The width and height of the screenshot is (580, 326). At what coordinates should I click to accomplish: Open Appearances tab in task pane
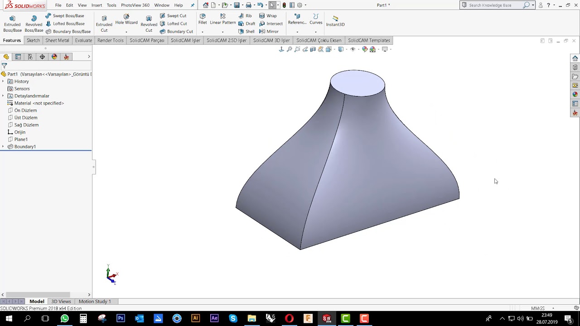tap(575, 95)
